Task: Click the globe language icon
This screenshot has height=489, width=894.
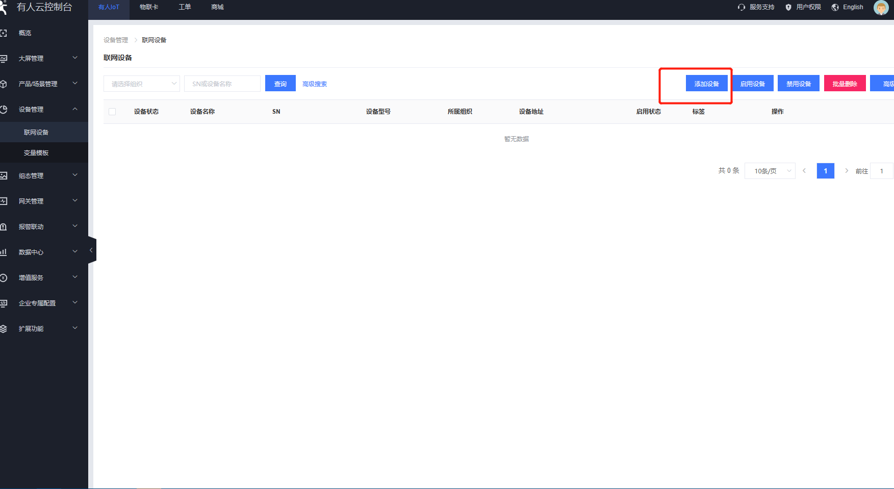Action: (x=835, y=7)
